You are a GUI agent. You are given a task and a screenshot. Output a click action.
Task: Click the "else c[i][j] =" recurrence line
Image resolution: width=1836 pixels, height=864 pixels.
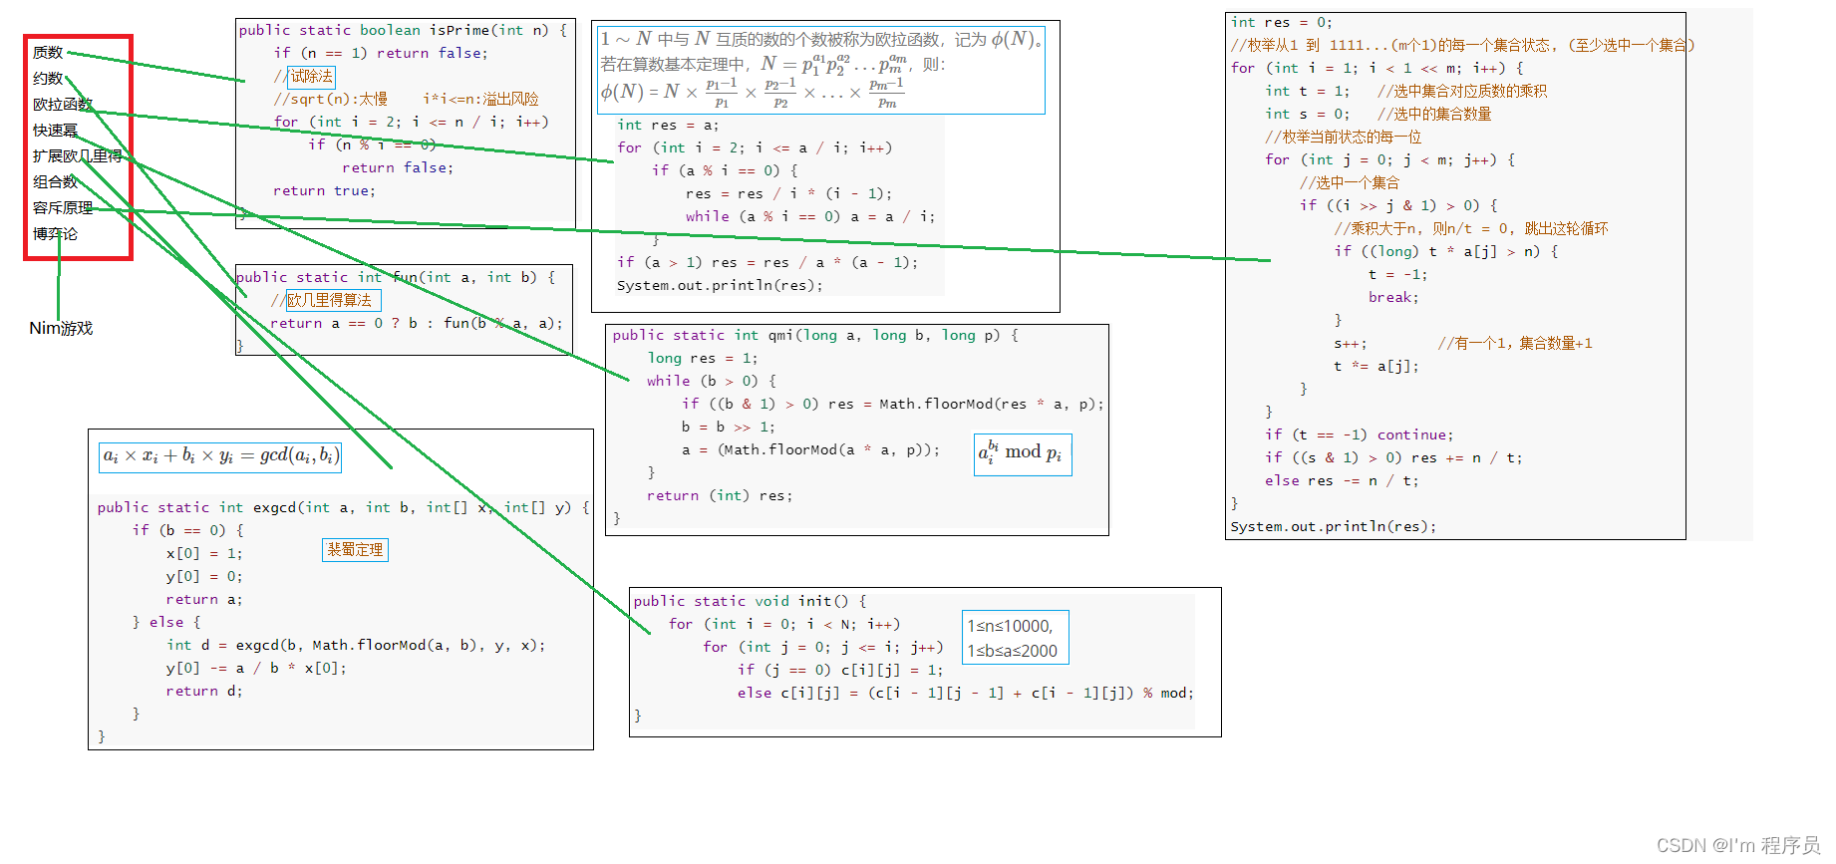tap(965, 693)
